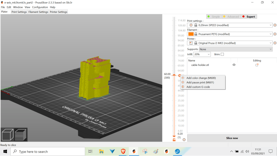This screenshot has height=156, width=277.
Task: Click lock icon in Filament preset
Action: (196, 34)
